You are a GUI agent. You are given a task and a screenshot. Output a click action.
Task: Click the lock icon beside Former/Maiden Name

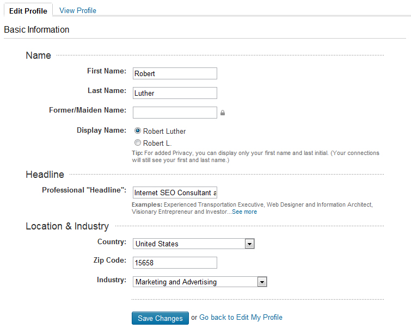pyautogui.click(x=222, y=113)
